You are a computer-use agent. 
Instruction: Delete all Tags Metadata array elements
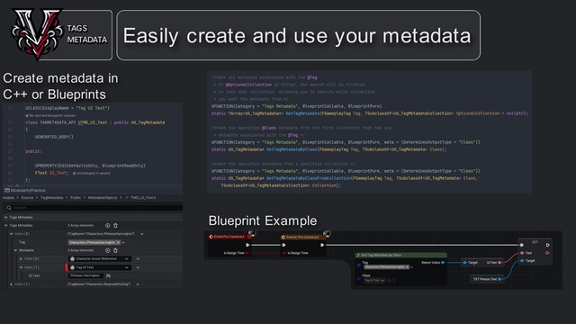click(115, 226)
